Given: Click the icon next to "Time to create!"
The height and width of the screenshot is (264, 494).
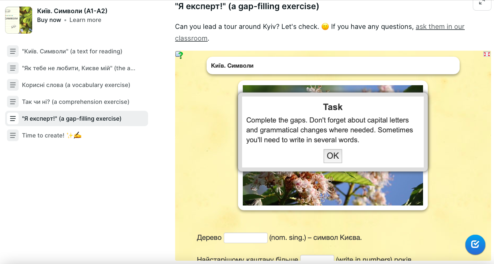Looking at the screenshot, I should click(13, 135).
